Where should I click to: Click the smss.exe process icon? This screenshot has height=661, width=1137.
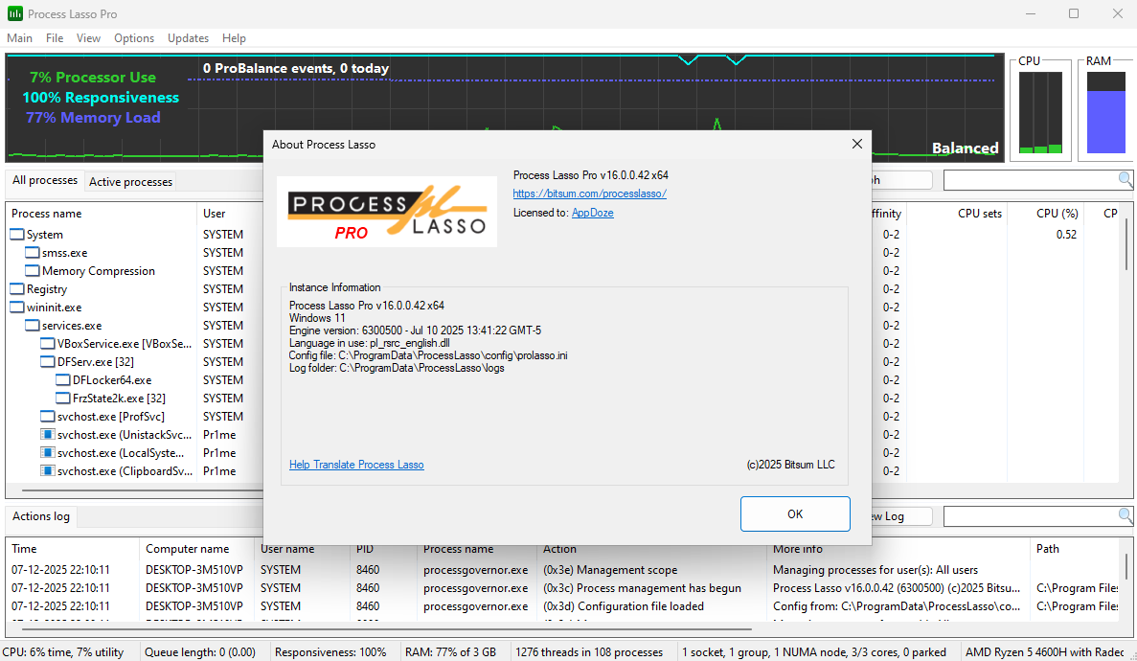click(x=32, y=253)
